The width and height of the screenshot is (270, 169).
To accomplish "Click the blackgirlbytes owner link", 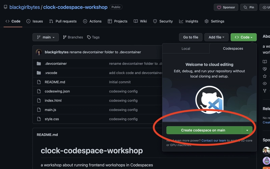I will [25, 7].
